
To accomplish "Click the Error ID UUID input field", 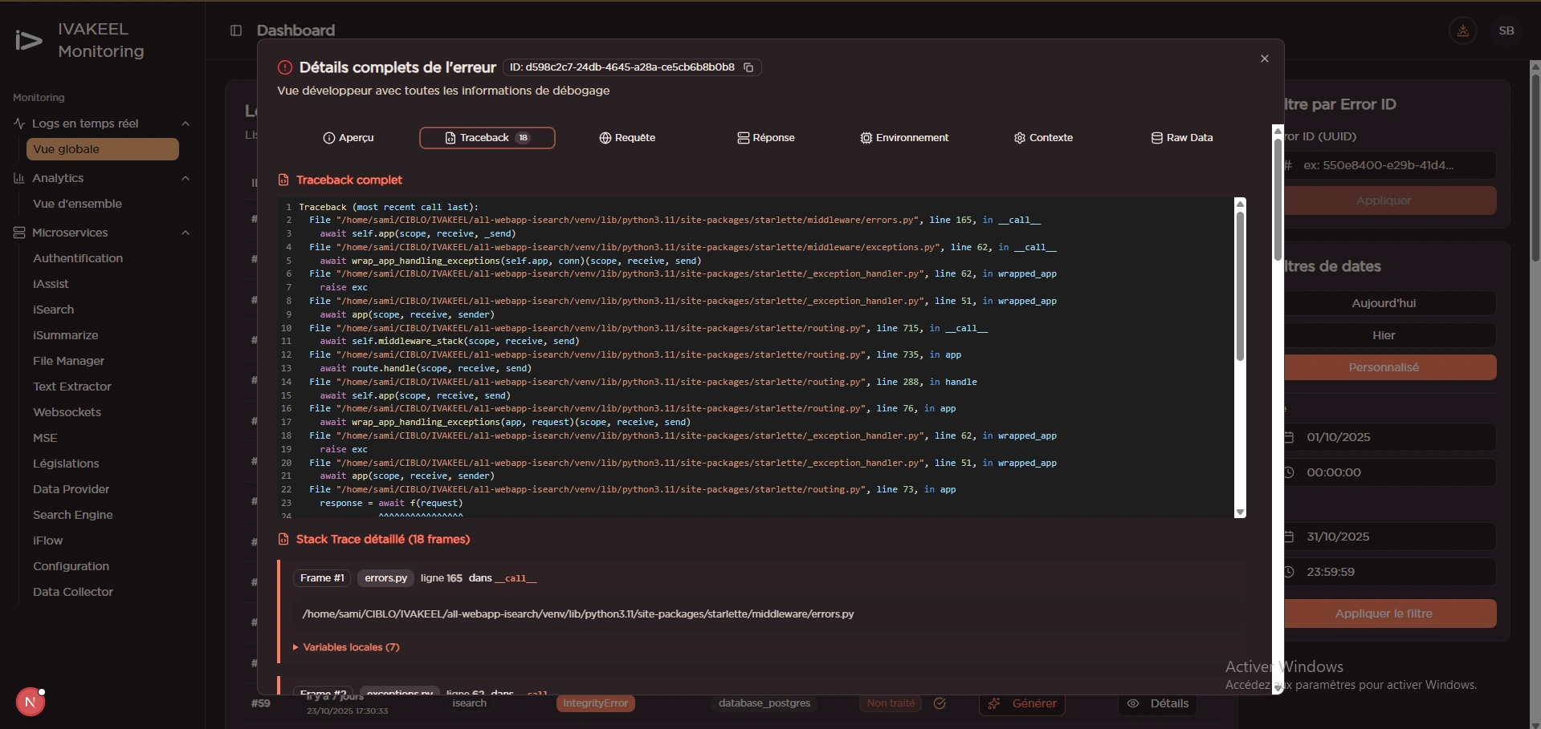I will (1390, 165).
